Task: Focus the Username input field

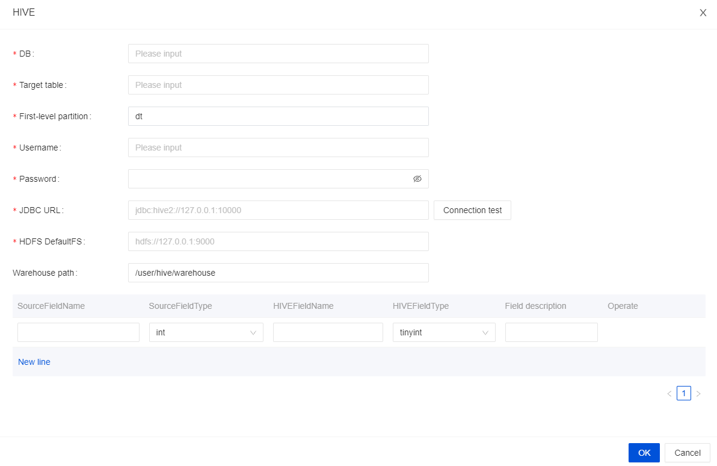Action: pyautogui.click(x=278, y=148)
